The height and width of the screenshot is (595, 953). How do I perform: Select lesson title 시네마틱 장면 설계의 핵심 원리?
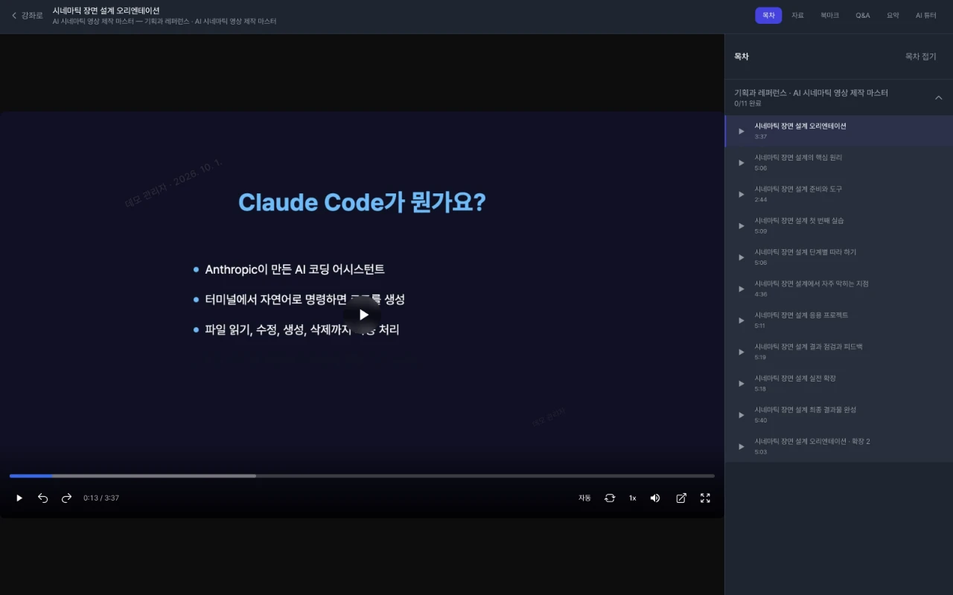pos(798,158)
